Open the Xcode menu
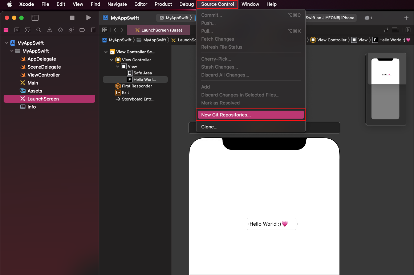414x275 pixels. click(27, 4)
